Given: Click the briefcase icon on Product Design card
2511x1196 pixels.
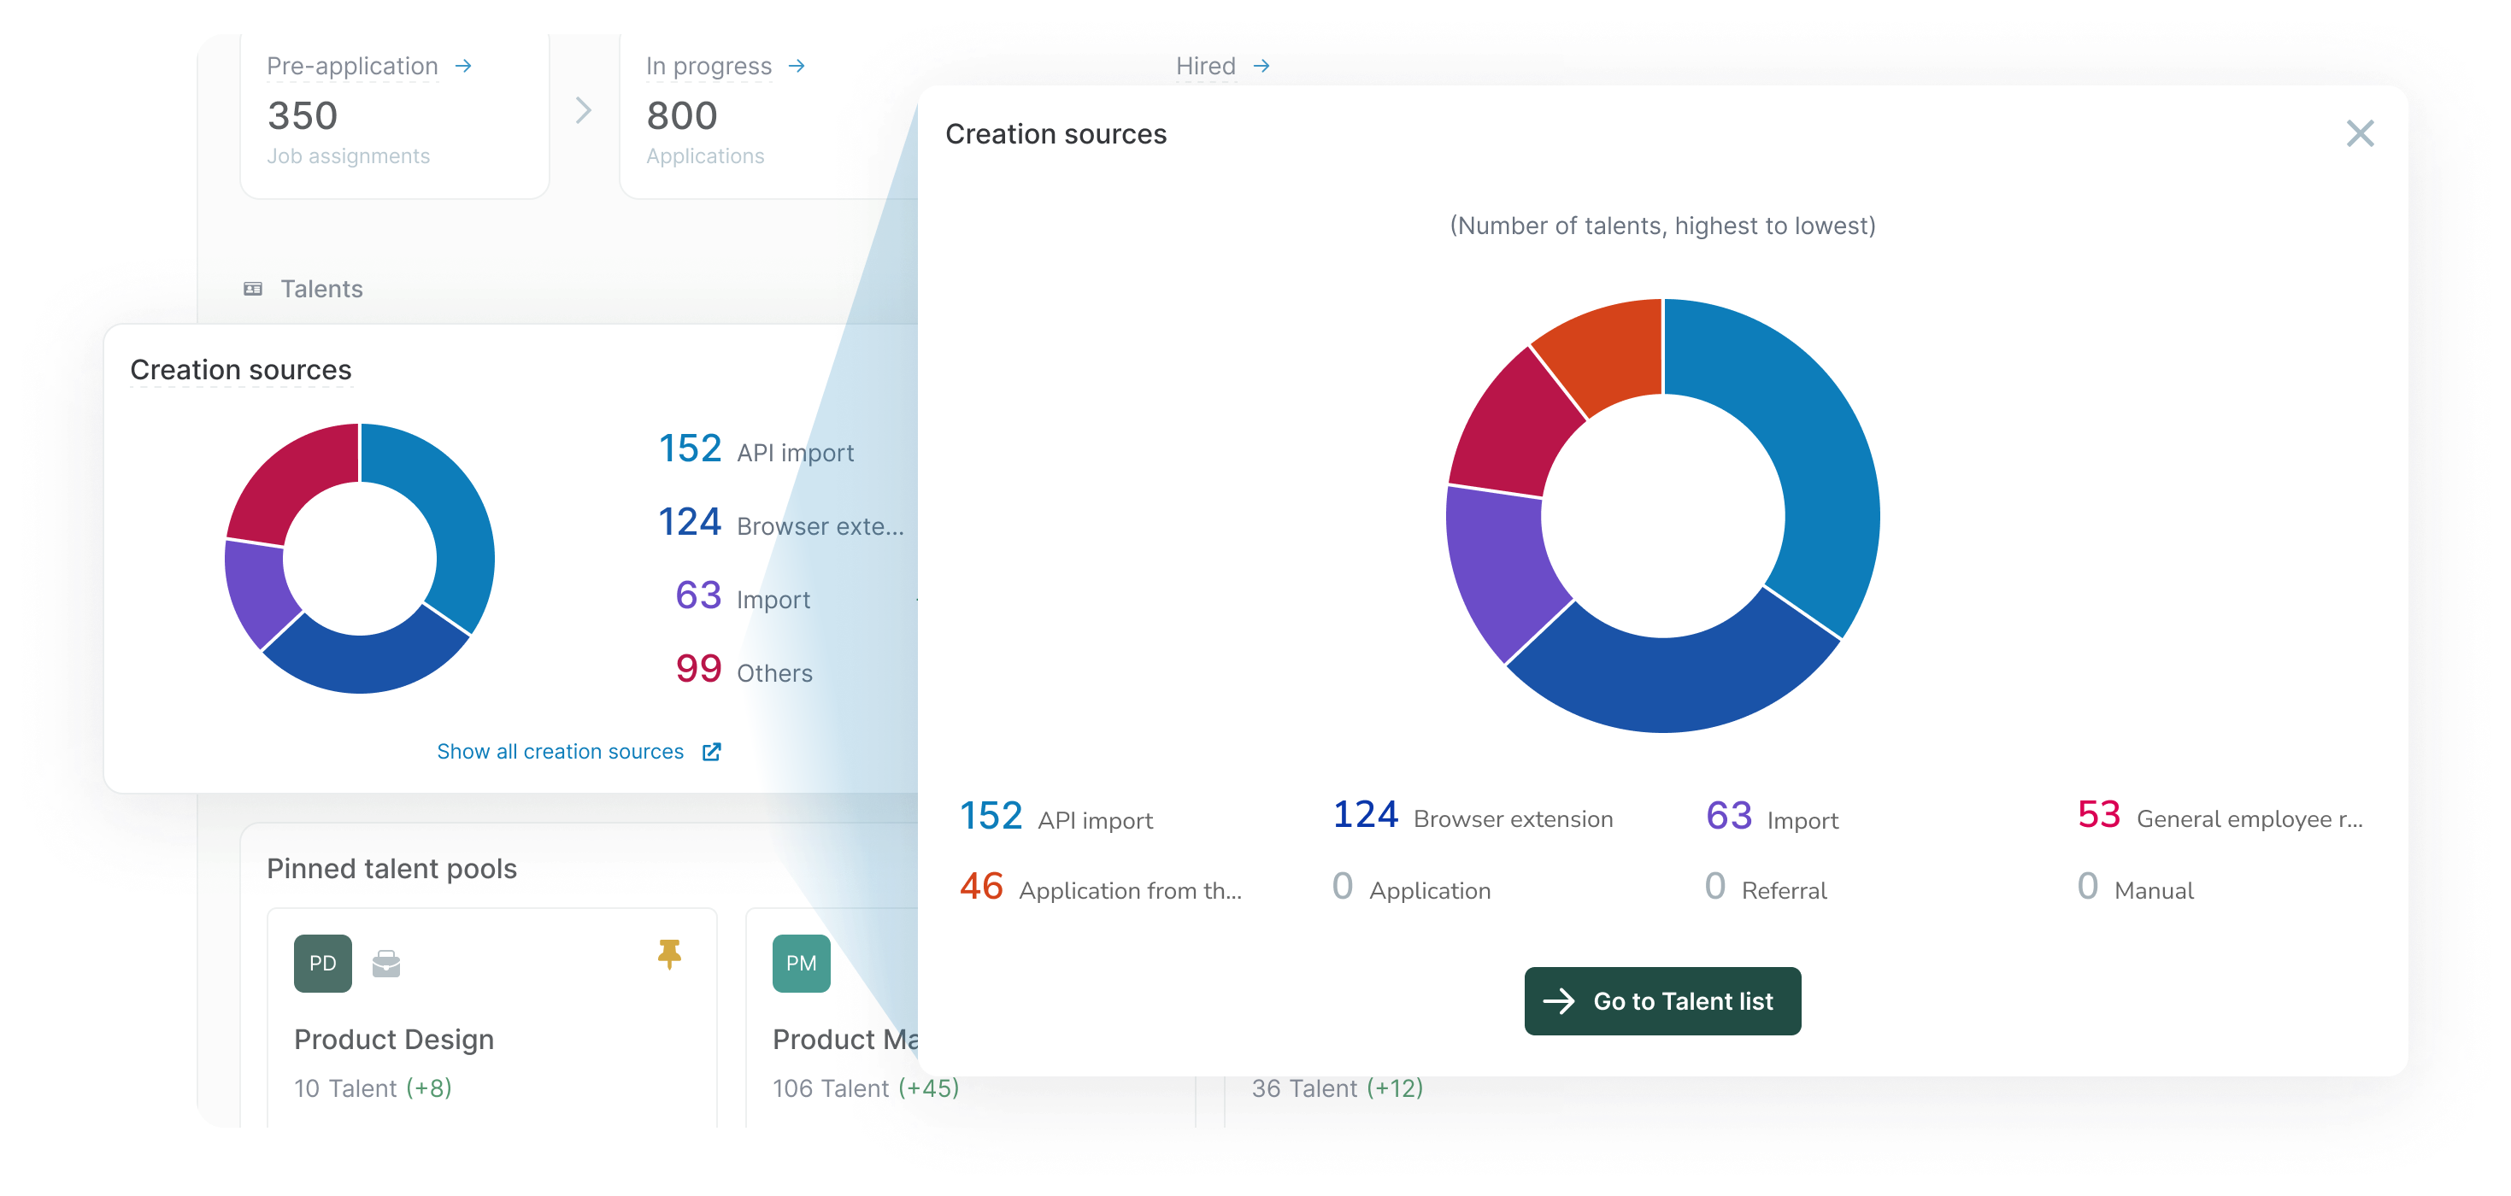Looking at the screenshot, I should tap(386, 964).
